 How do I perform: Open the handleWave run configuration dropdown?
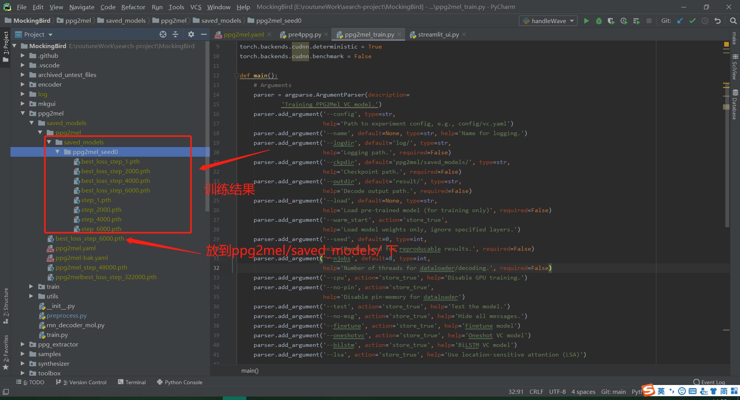[x=548, y=21]
